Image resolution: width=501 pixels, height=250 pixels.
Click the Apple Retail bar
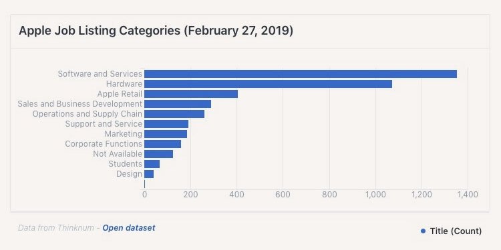coord(191,94)
